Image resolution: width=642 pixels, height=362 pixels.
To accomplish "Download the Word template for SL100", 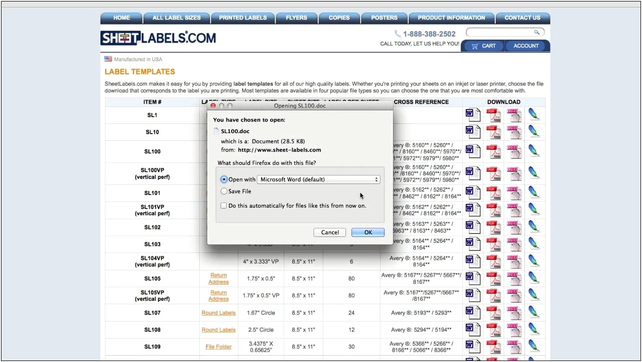I will pyautogui.click(x=473, y=151).
